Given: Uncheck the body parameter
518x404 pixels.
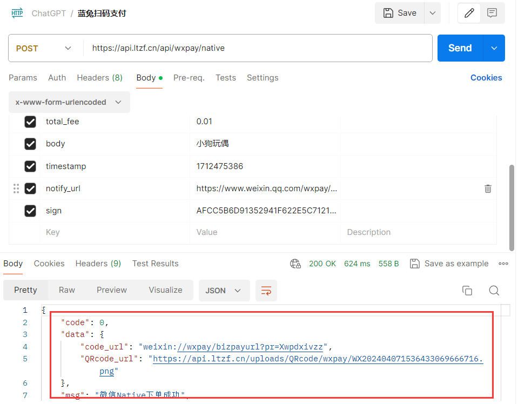Looking at the screenshot, I should (x=30, y=144).
